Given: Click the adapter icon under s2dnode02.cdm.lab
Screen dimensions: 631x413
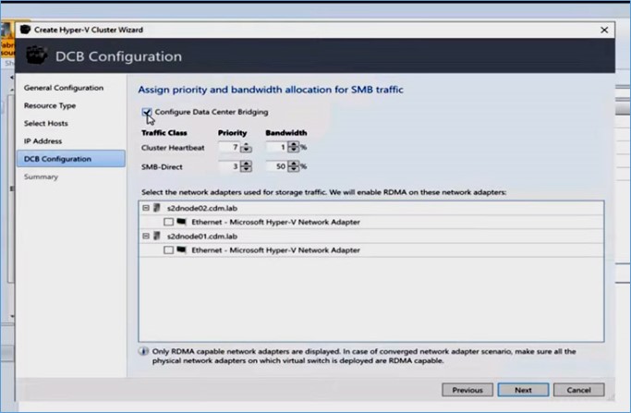Looking at the screenshot, I should tap(181, 222).
